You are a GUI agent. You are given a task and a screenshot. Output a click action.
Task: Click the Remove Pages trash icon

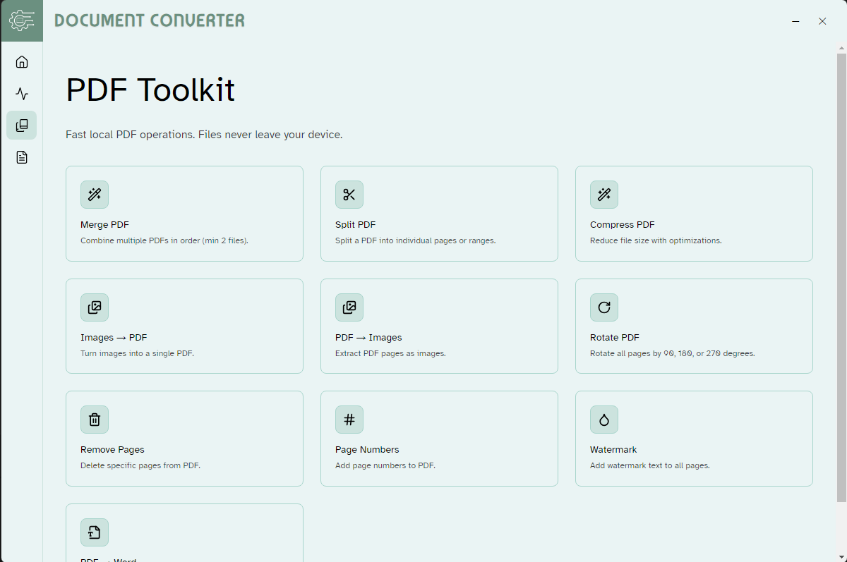tap(95, 420)
